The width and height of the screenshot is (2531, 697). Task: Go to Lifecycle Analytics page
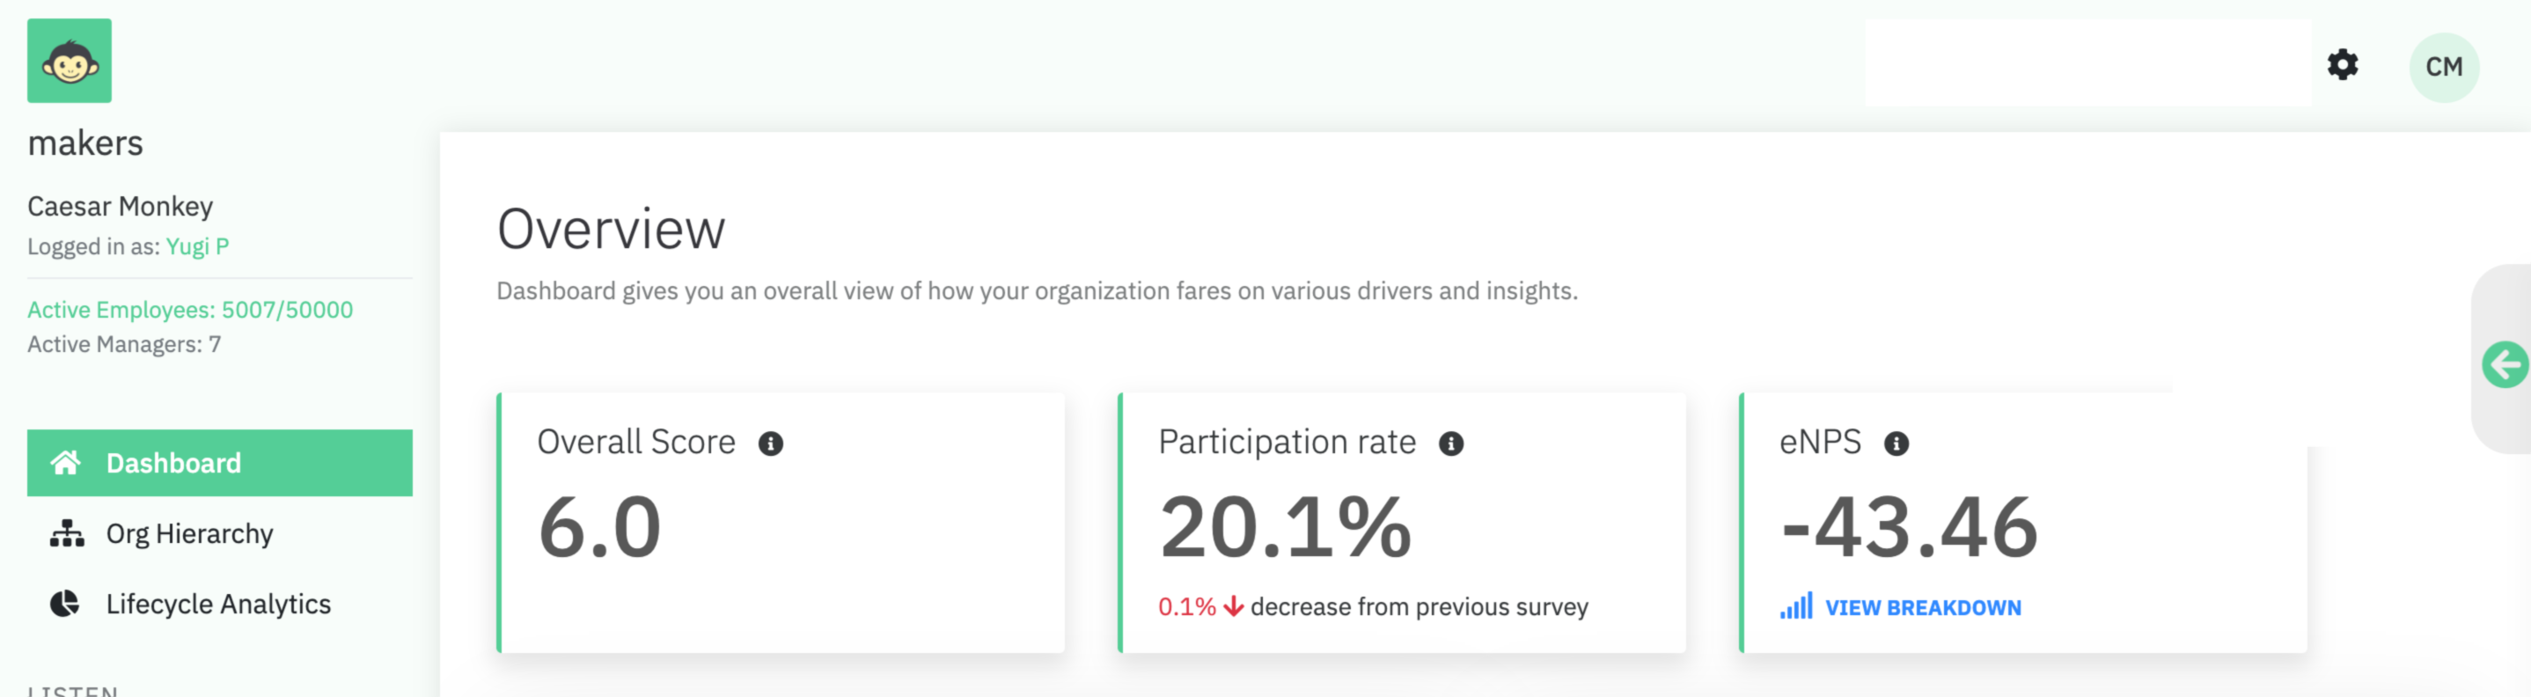tap(217, 604)
